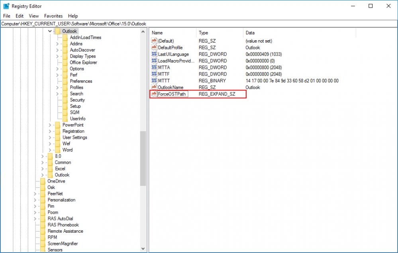The width and height of the screenshot is (398, 253).
Task: Collapse the selected Outlook tree key
Action: tap(50, 31)
